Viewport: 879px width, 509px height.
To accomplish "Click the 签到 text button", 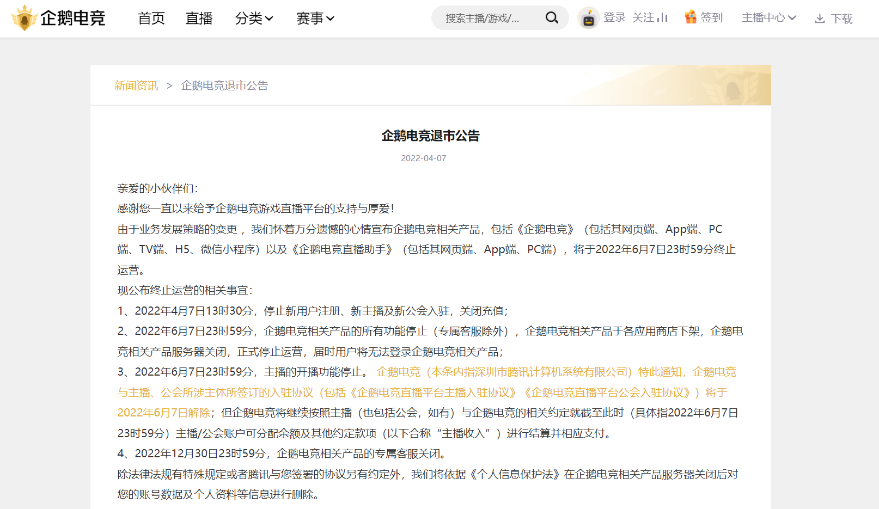I will [711, 18].
